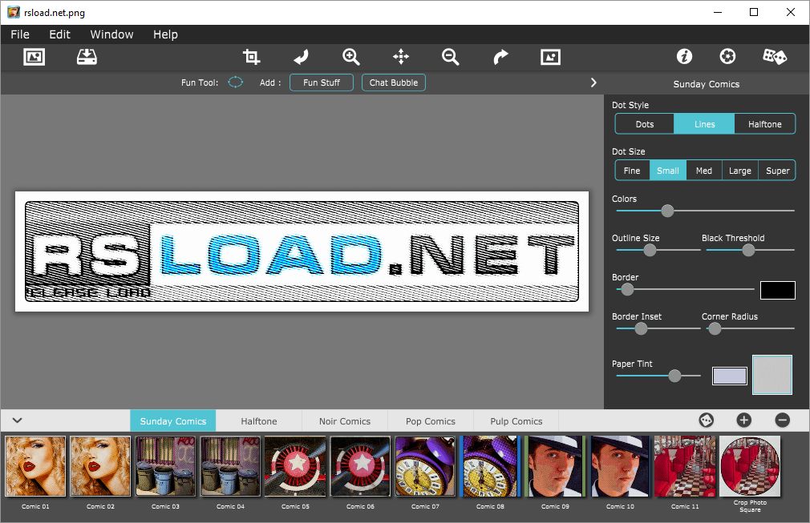Apply the Comic 09 preset
The image size is (810, 523).
coord(555,466)
